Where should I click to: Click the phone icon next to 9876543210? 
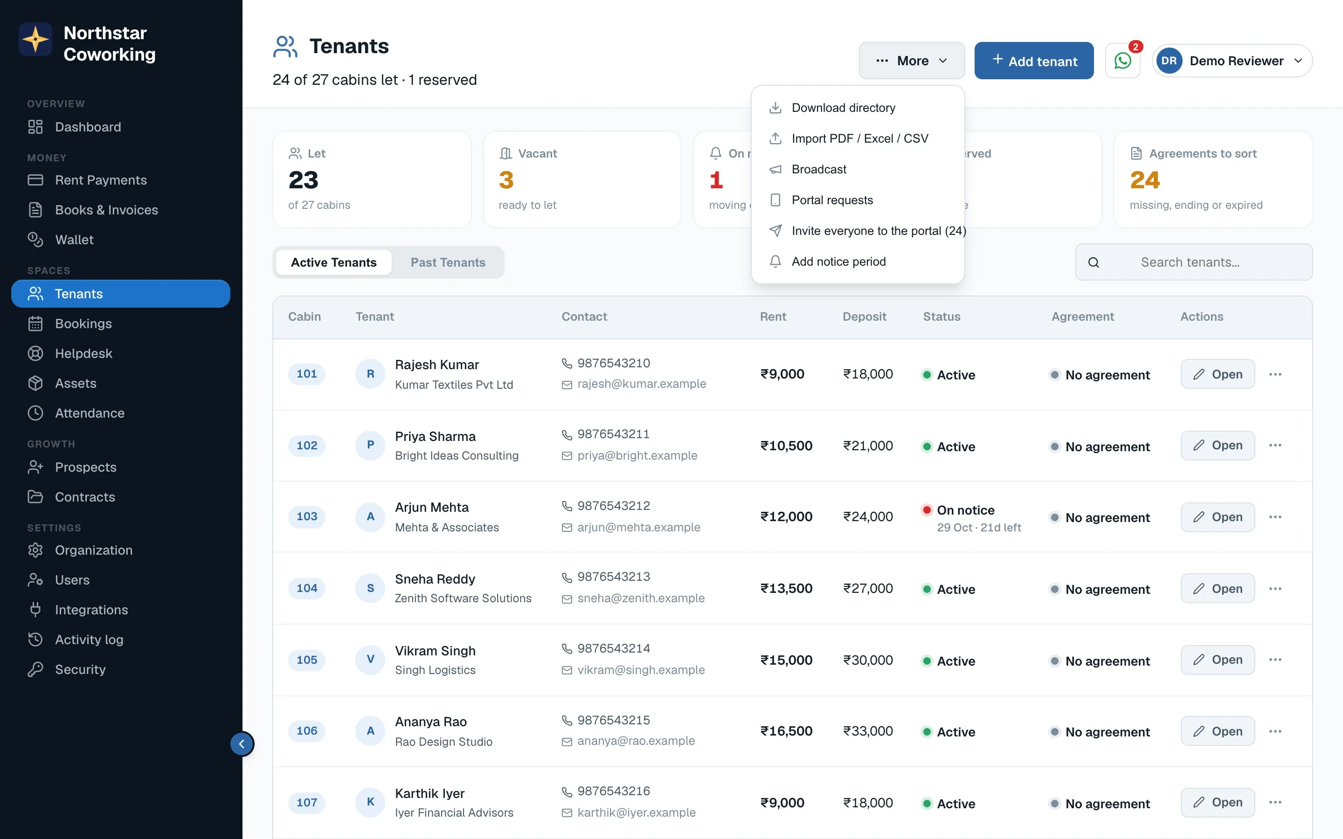[567, 364]
